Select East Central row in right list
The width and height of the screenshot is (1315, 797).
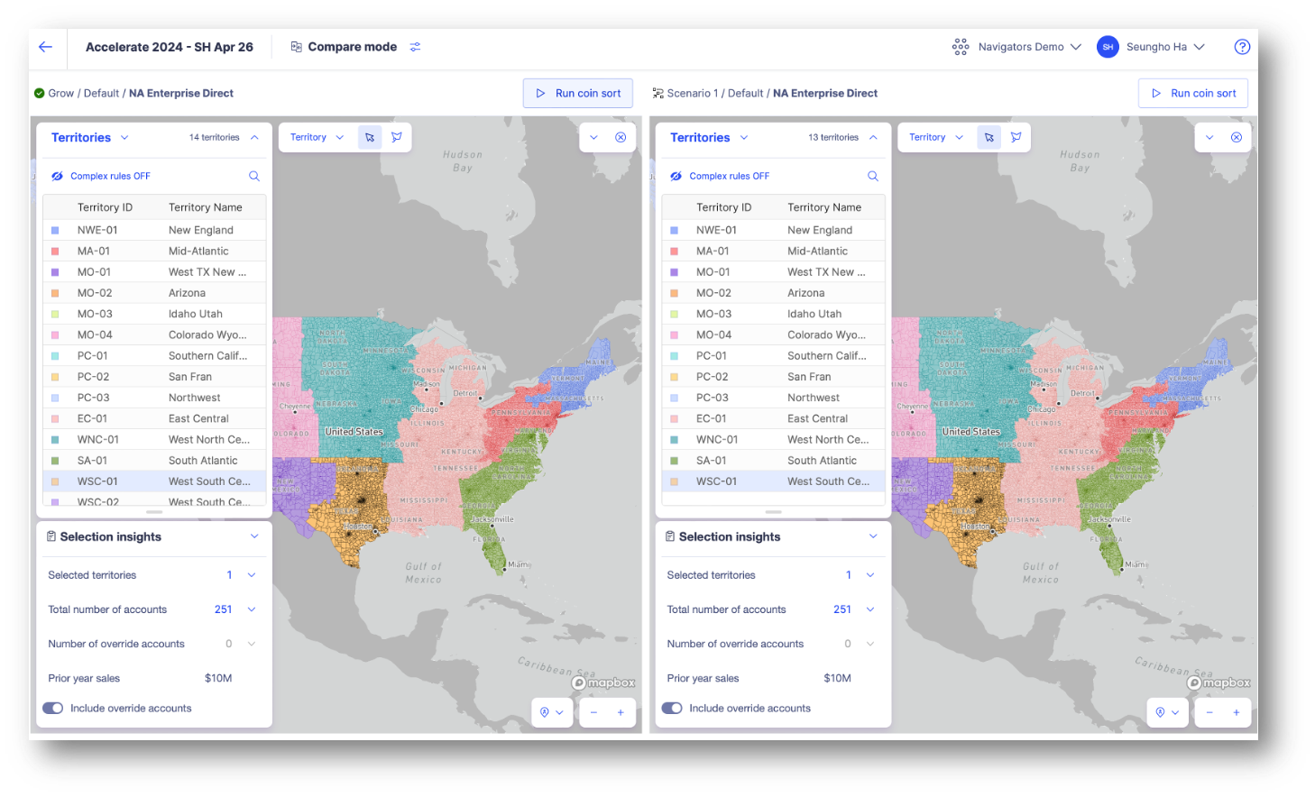pos(773,418)
